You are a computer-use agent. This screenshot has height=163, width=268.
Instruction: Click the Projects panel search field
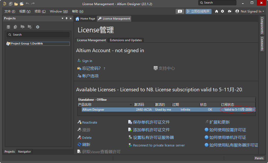click(x=38, y=35)
